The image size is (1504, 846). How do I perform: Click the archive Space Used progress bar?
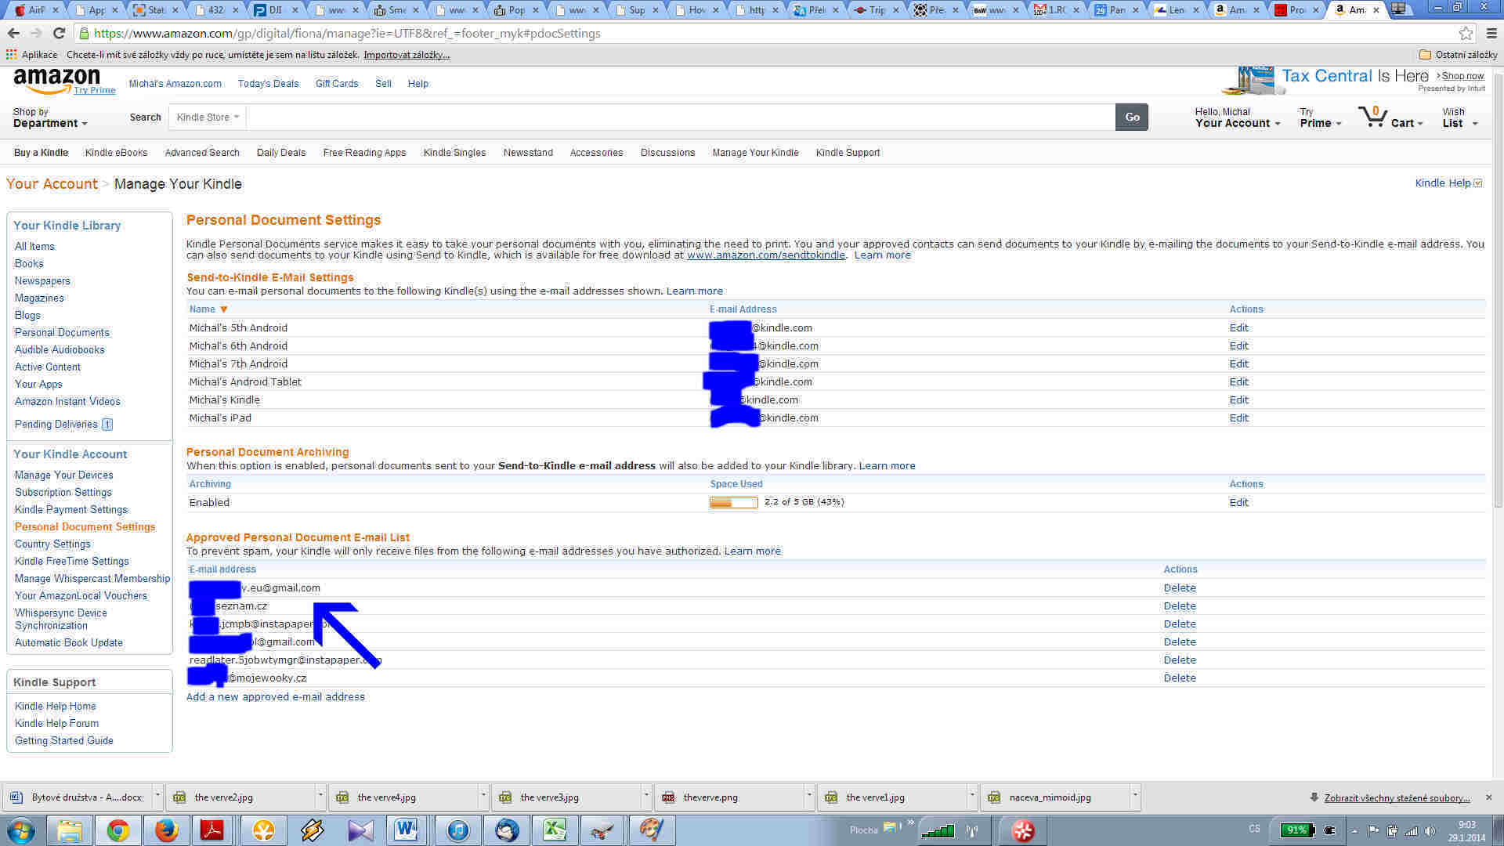coord(733,503)
